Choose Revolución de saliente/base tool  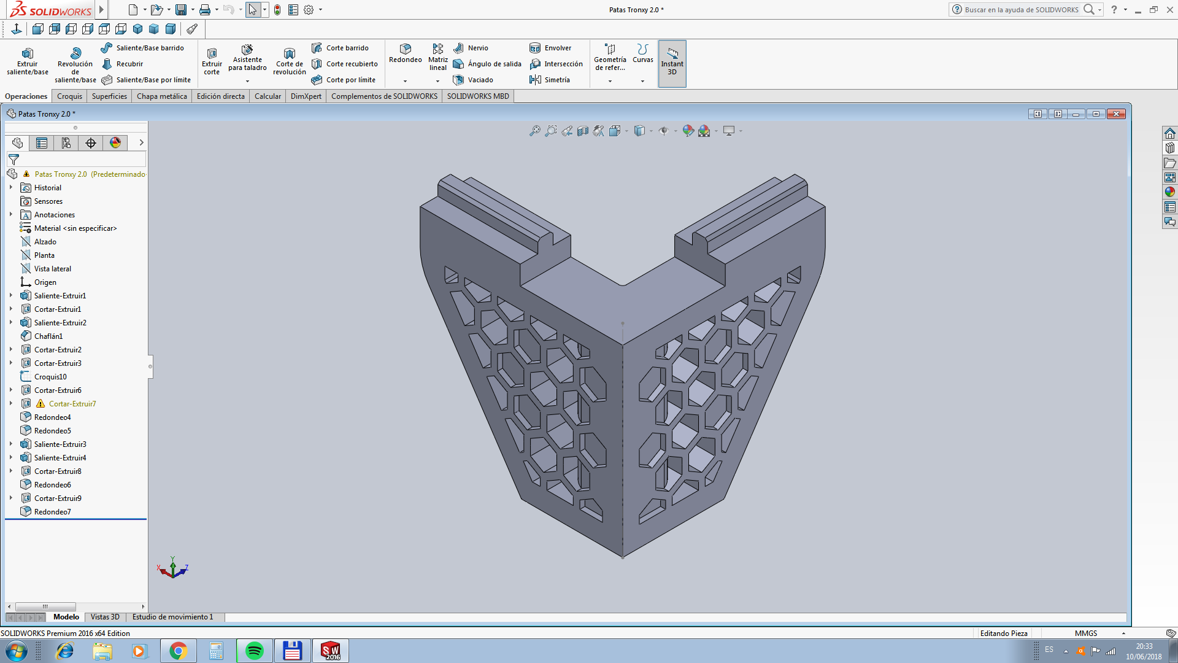tap(75, 65)
